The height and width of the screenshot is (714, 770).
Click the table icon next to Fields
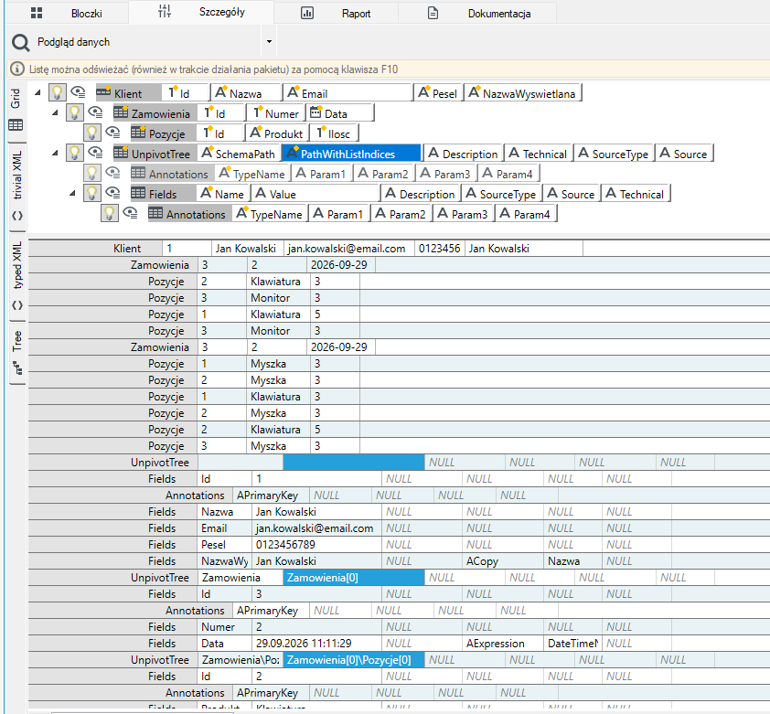(x=138, y=193)
